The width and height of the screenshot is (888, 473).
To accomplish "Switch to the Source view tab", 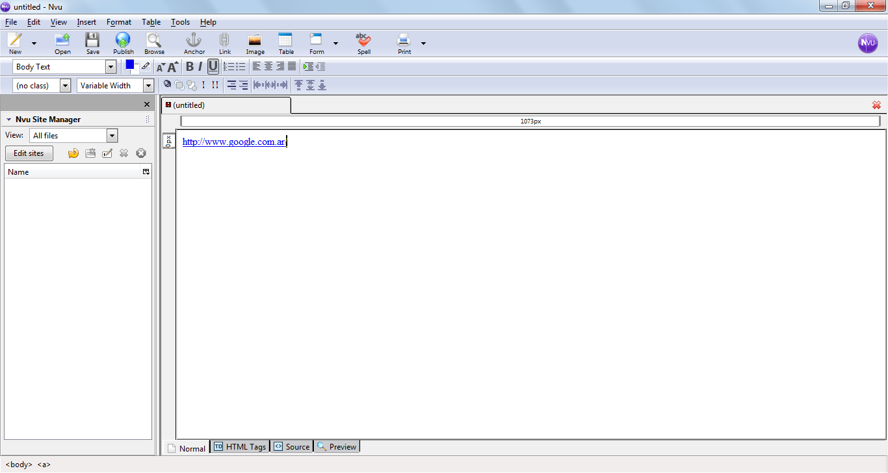I will click(x=292, y=447).
